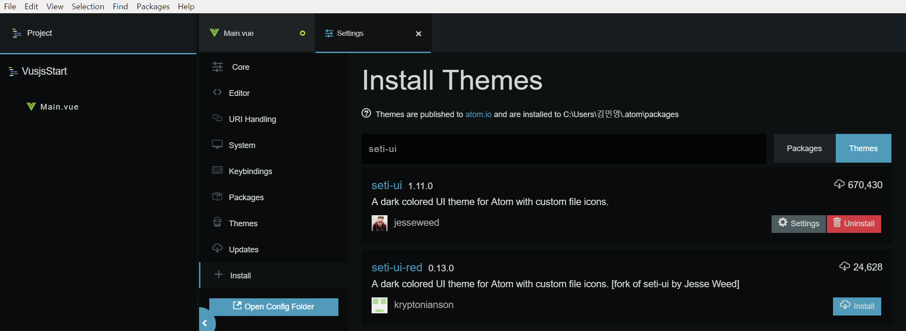Click the help question mark icon
The image size is (906, 331).
(366, 113)
